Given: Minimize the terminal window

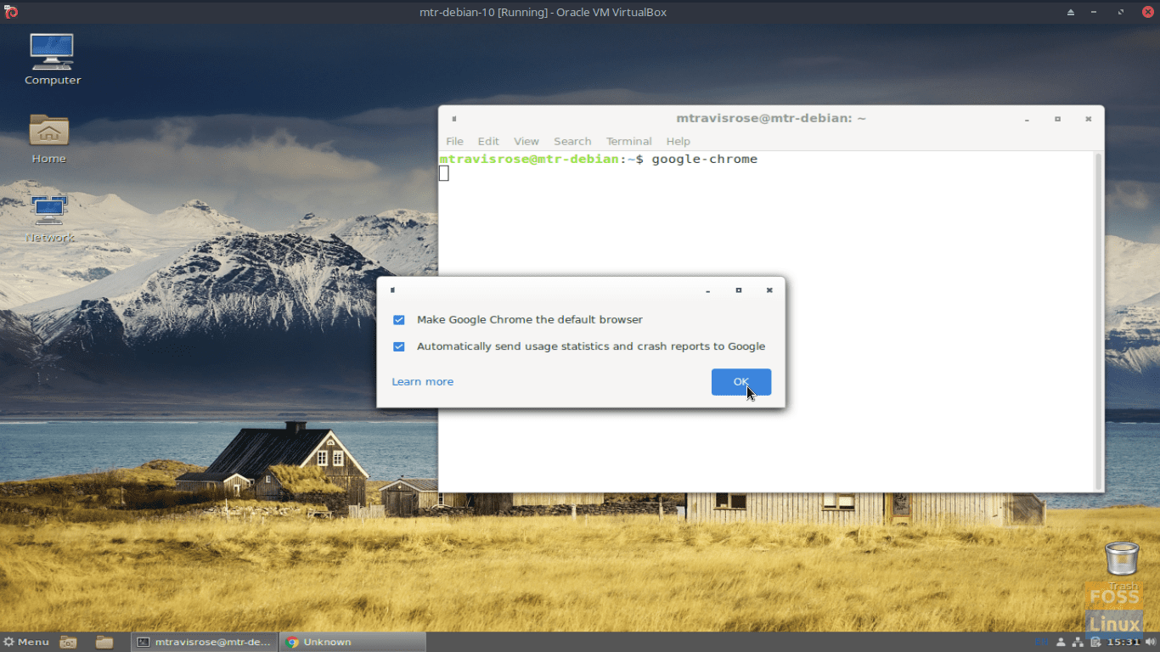Looking at the screenshot, I should 1027,119.
